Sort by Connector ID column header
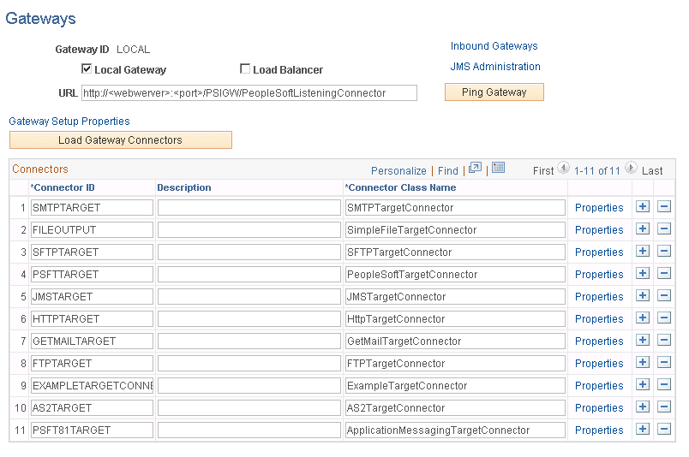The image size is (689, 457). coord(63,187)
